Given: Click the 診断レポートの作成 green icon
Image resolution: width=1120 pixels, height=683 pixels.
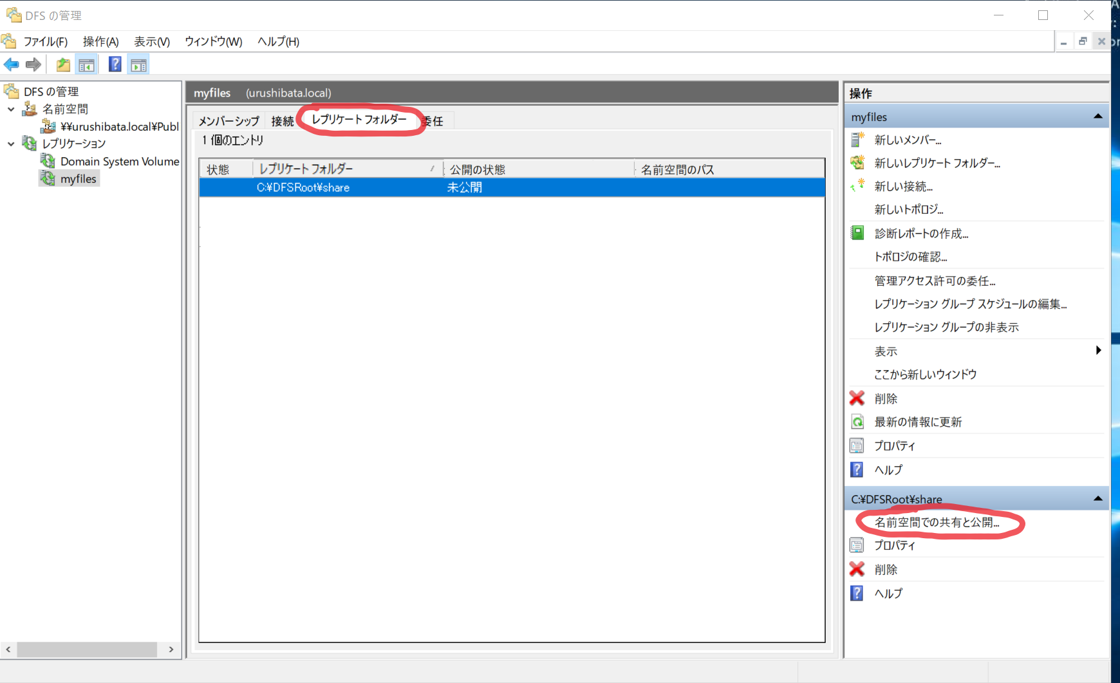Looking at the screenshot, I should click(857, 233).
